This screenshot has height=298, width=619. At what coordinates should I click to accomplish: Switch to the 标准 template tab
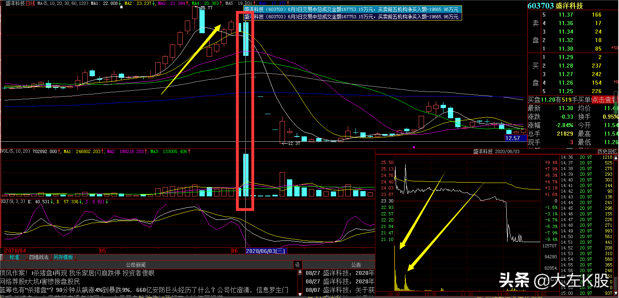pos(14,257)
